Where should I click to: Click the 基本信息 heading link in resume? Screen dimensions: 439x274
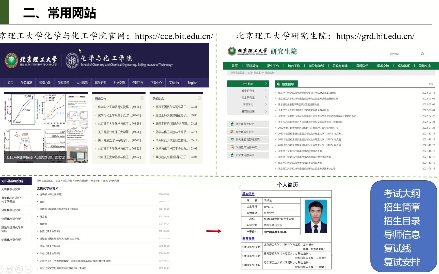pos(248,194)
